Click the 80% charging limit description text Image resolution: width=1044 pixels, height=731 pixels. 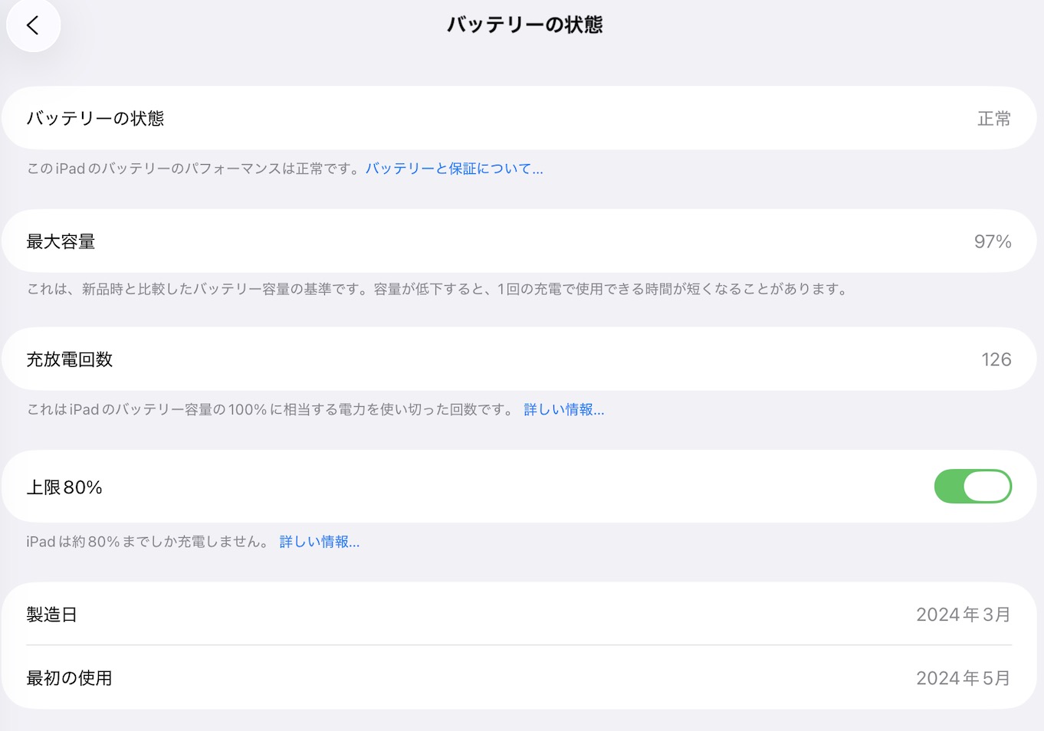click(x=147, y=542)
